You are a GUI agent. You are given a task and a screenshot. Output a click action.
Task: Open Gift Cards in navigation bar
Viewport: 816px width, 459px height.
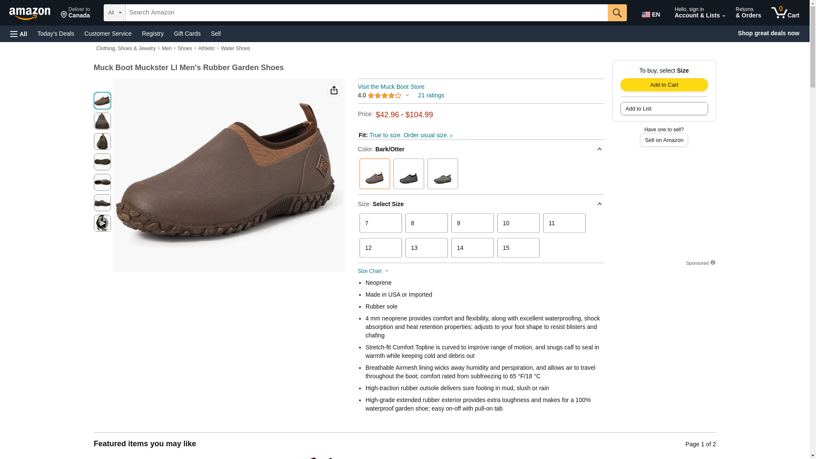click(187, 34)
